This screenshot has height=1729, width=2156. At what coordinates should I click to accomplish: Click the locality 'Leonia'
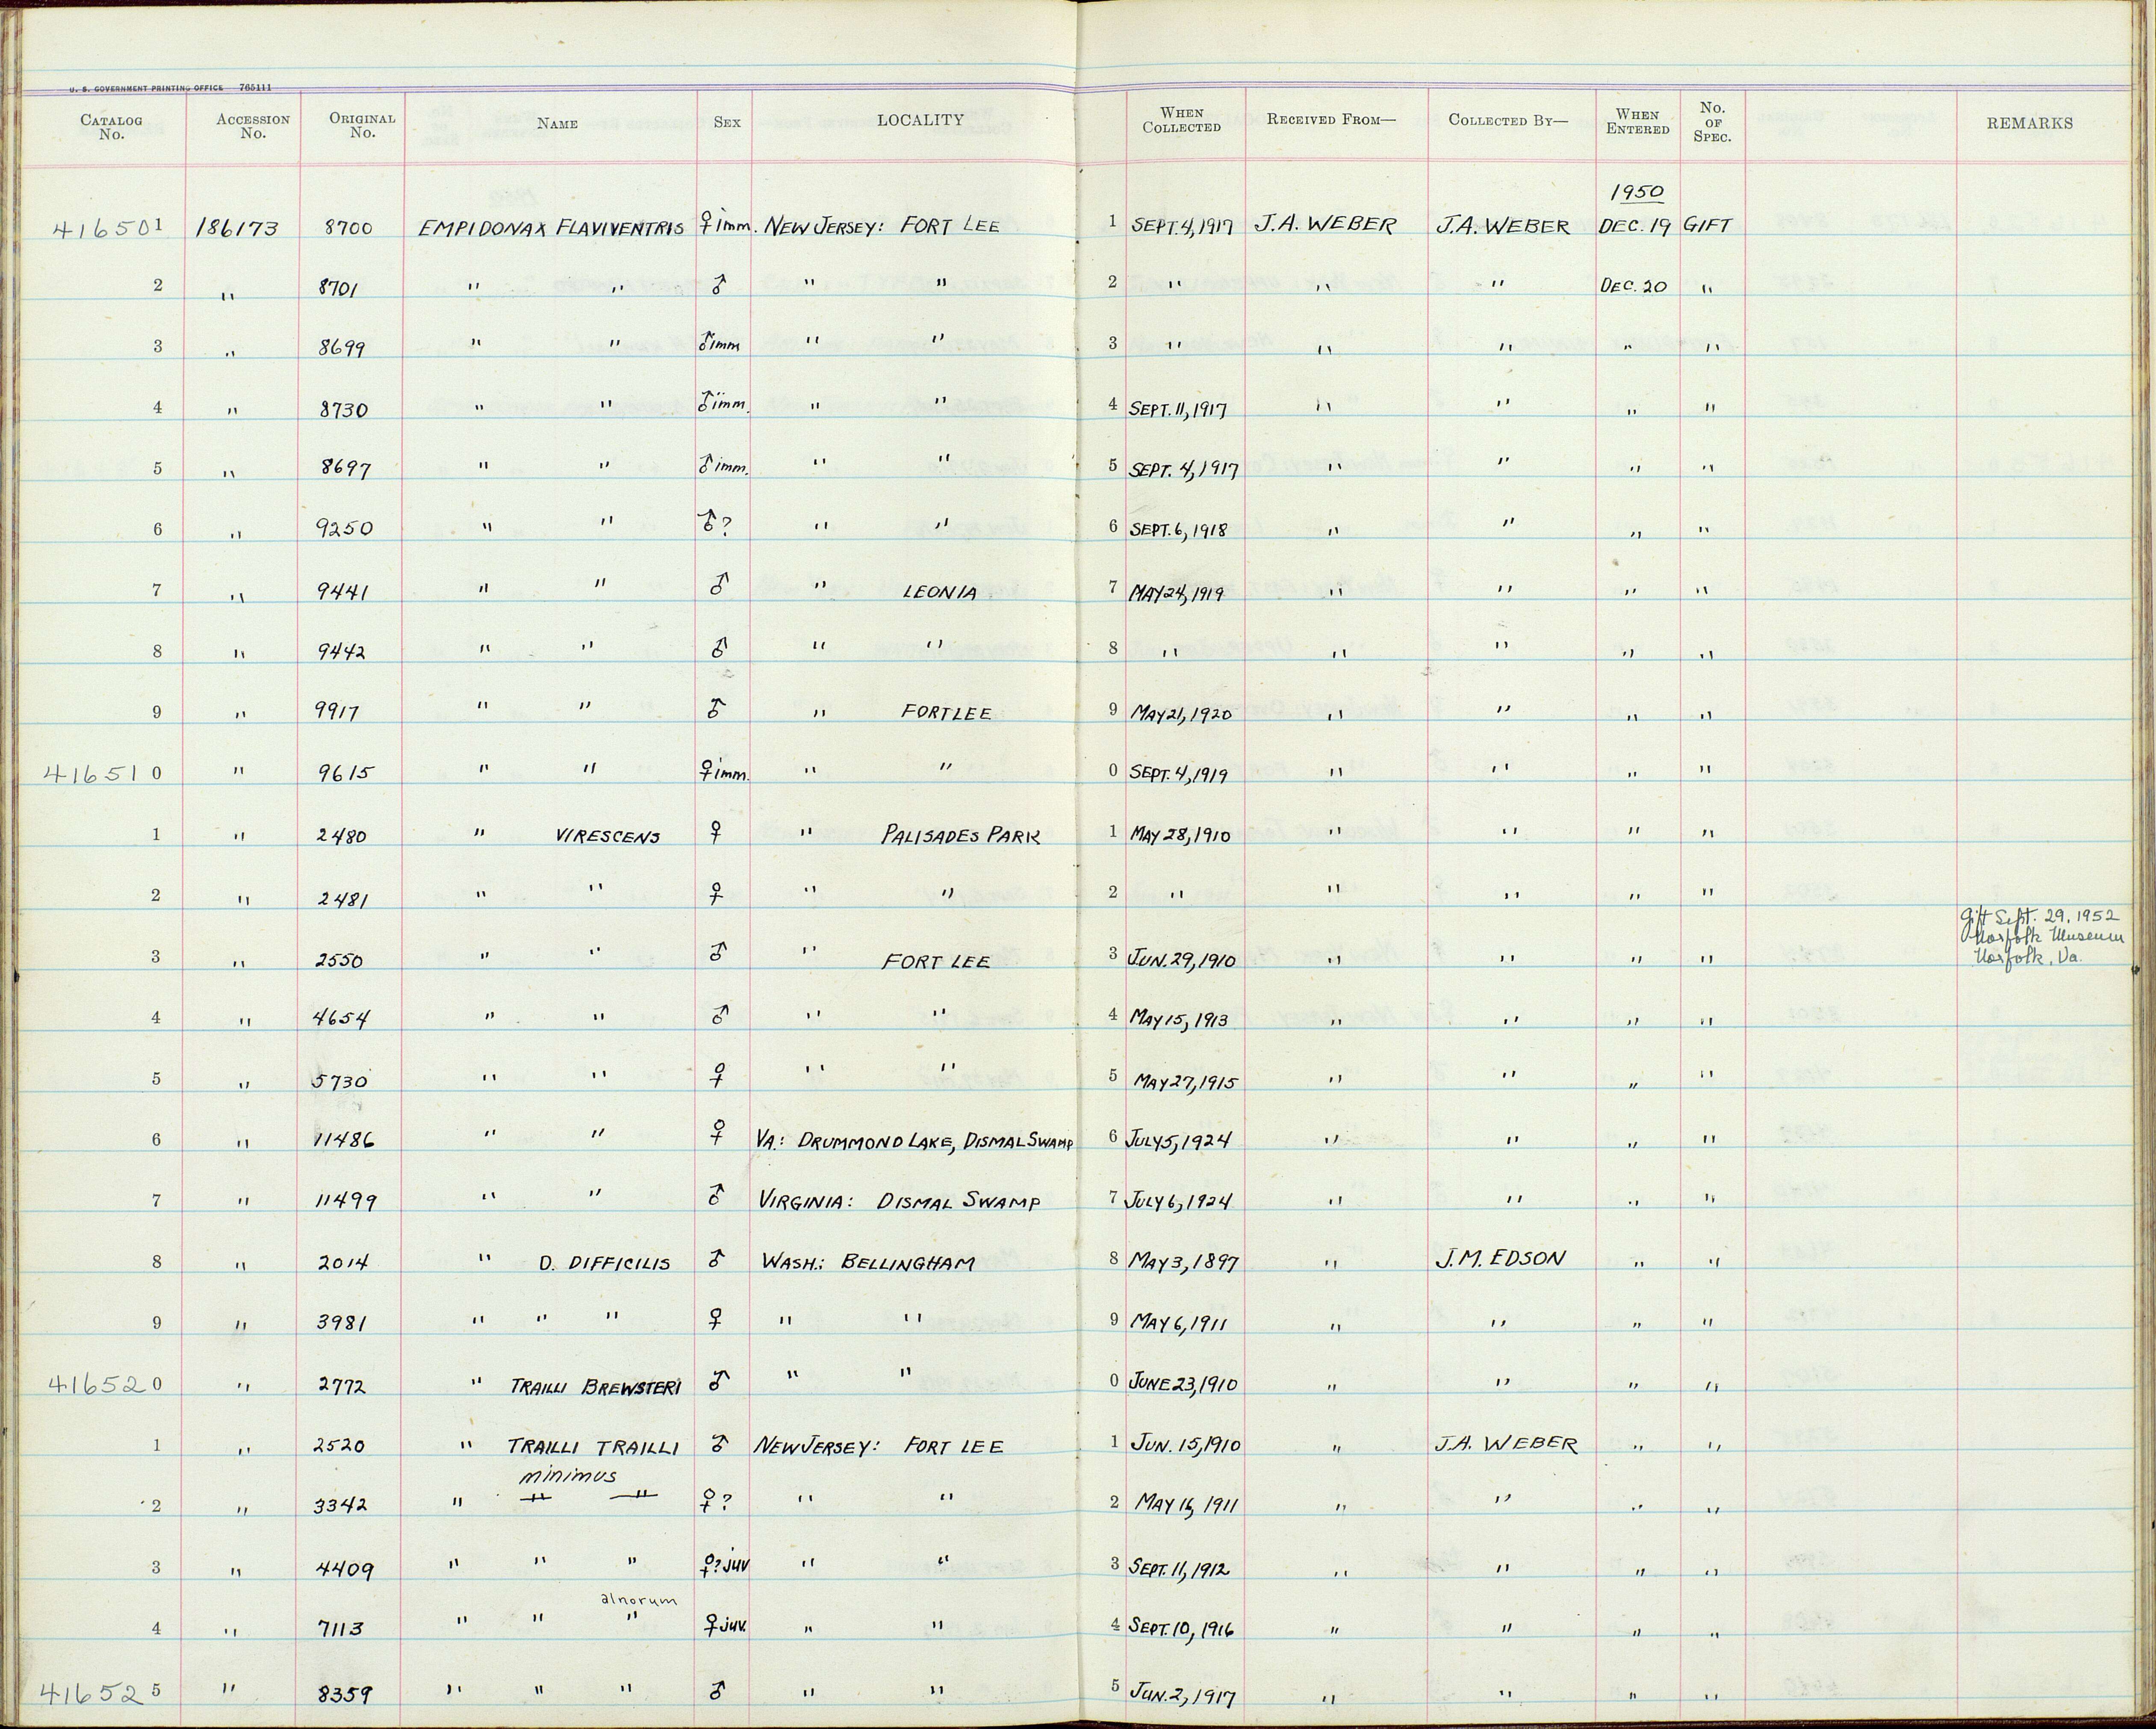click(940, 592)
